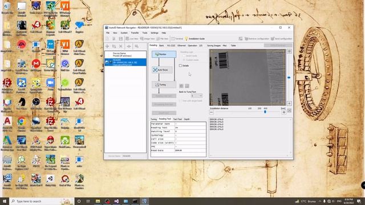Open the Transfer menu
This screenshot has height=205, width=365.
135,33
